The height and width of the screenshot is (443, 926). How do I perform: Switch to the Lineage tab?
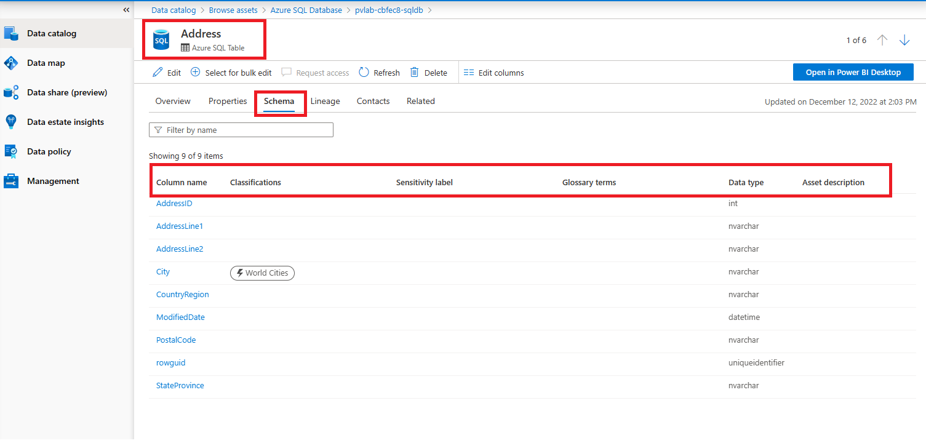(x=325, y=101)
